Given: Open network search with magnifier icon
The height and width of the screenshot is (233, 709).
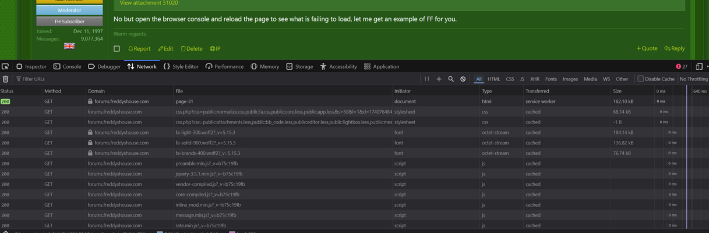Looking at the screenshot, I should pos(451,79).
